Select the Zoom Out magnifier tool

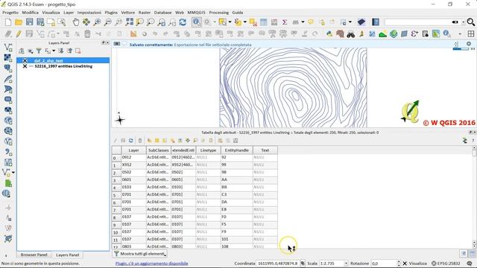click(107, 22)
